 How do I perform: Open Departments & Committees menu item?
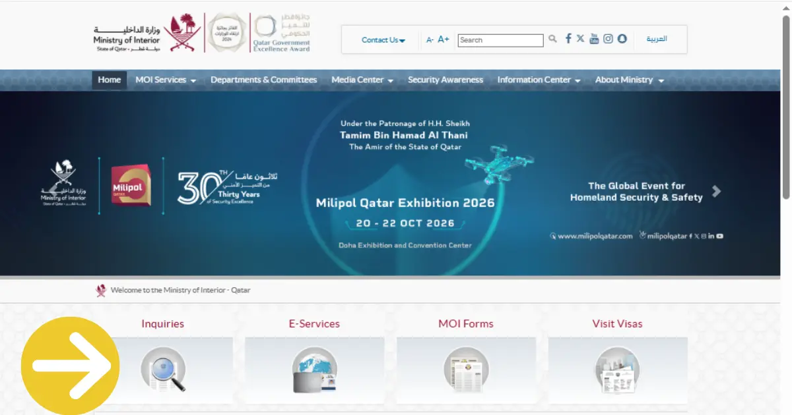coord(264,80)
